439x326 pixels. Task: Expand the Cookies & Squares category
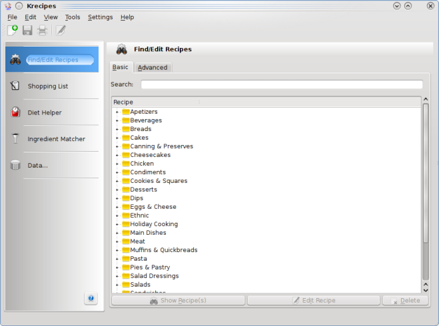click(x=117, y=181)
